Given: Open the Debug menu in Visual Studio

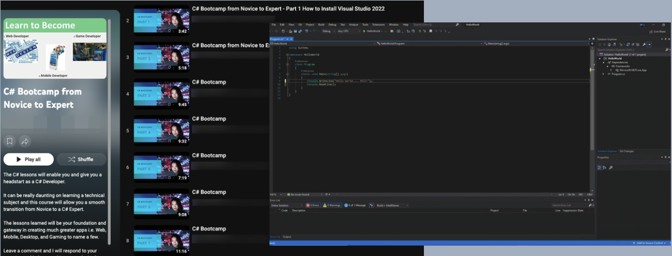Looking at the screenshot, I should [x=332, y=25].
